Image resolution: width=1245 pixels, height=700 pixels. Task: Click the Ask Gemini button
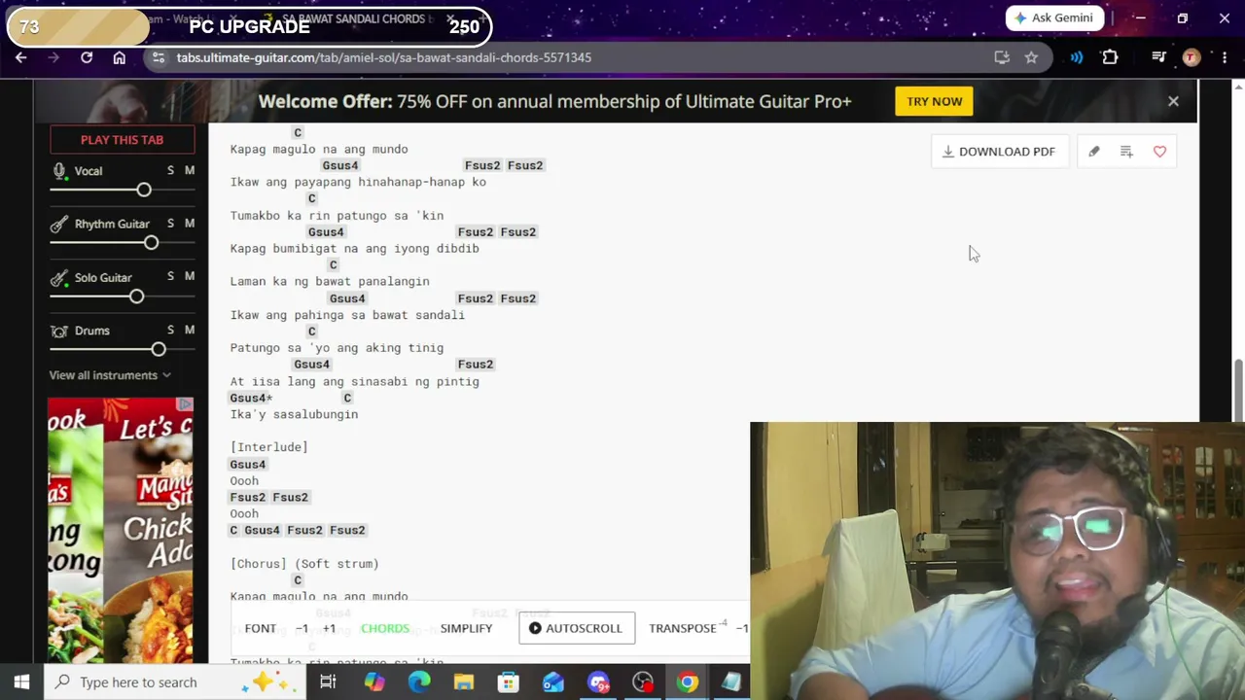(x=1054, y=17)
